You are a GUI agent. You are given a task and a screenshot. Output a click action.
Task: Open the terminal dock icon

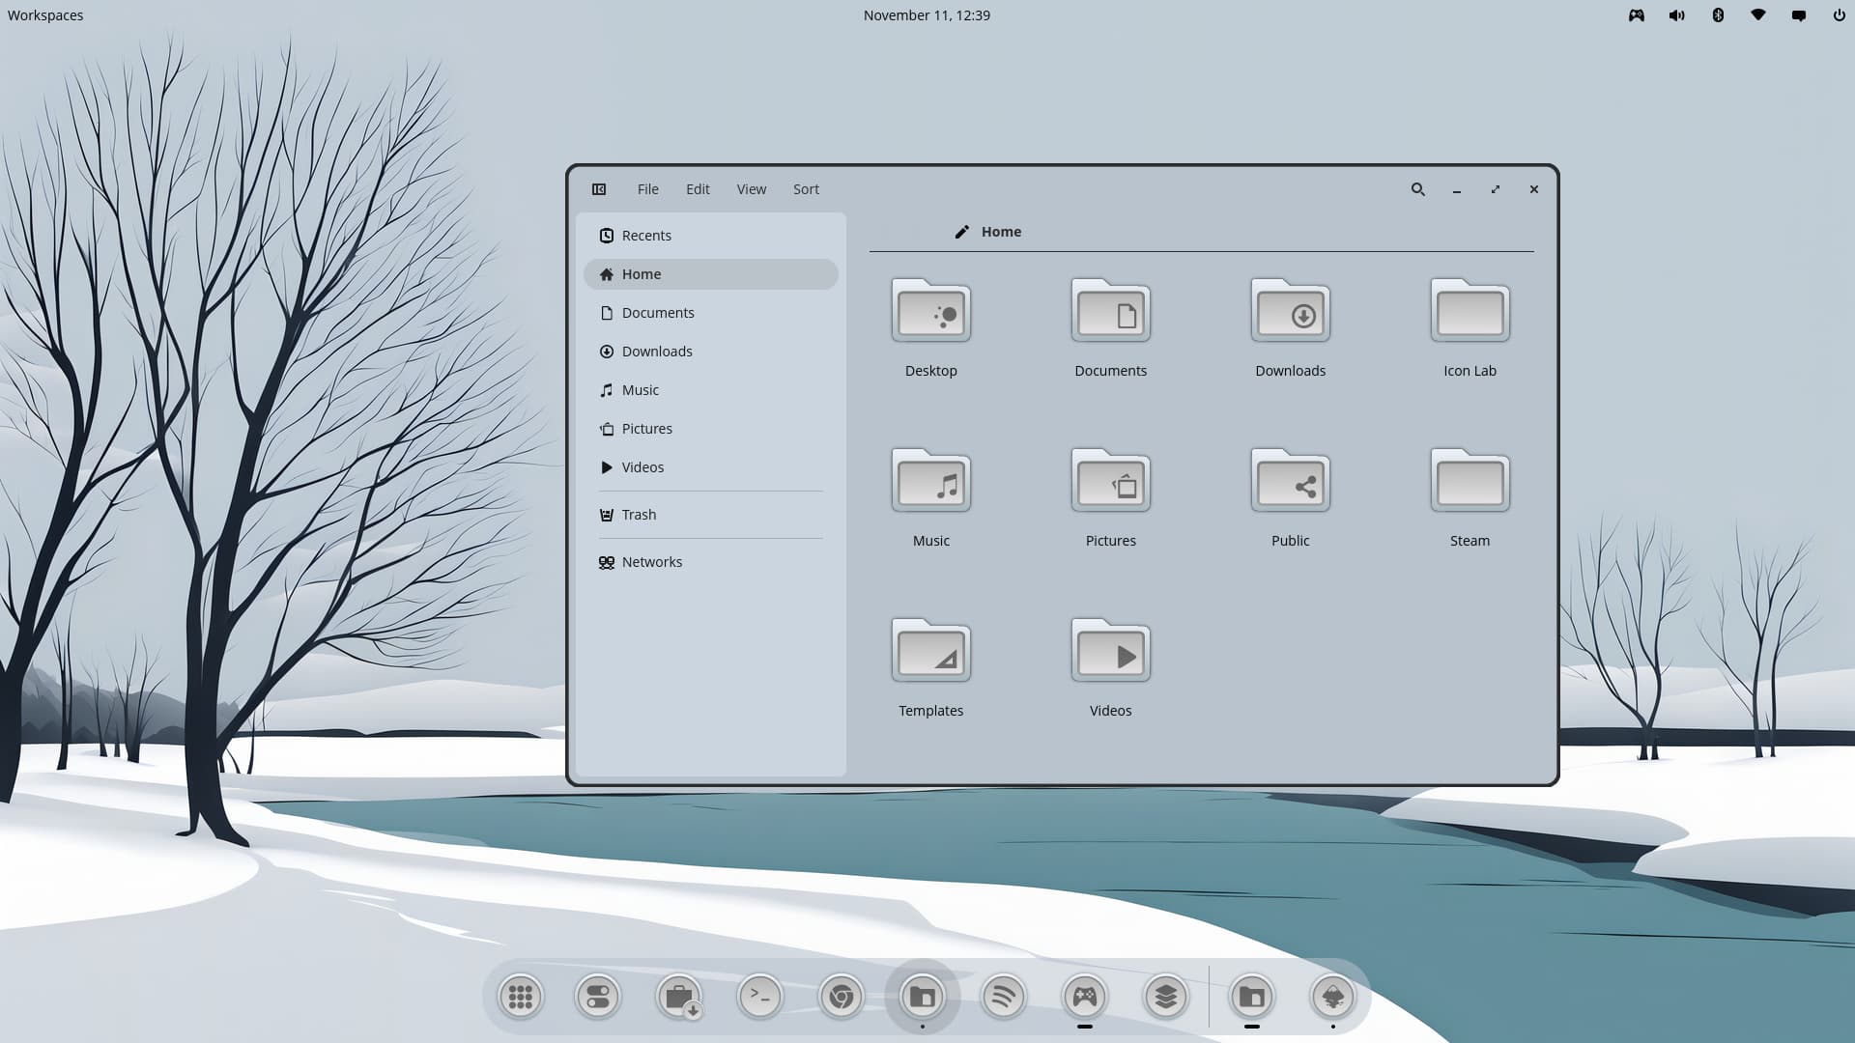[x=759, y=996]
